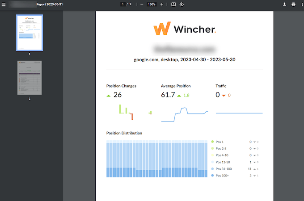Open more actions menu at top right

click(x=302, y=4)
